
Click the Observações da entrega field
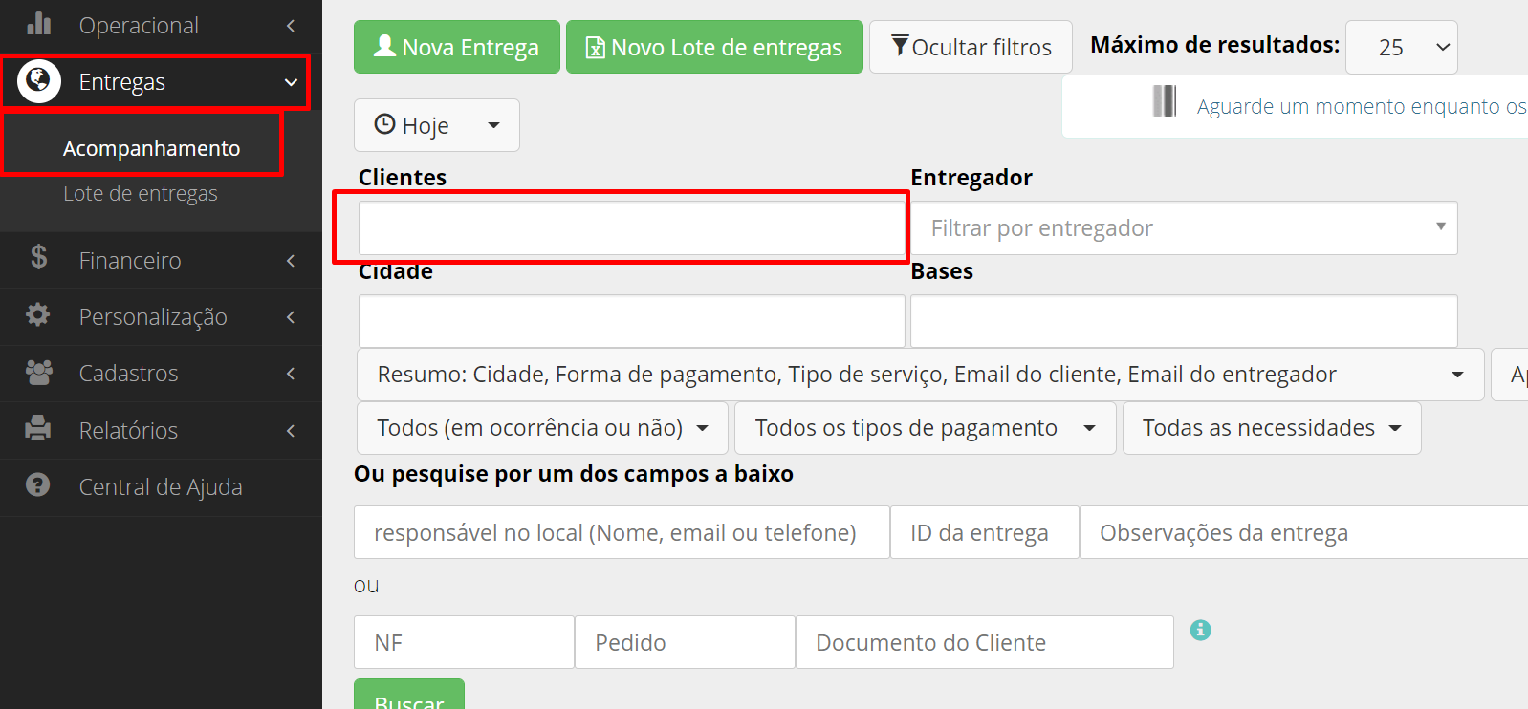click(x=1303, y=532)
